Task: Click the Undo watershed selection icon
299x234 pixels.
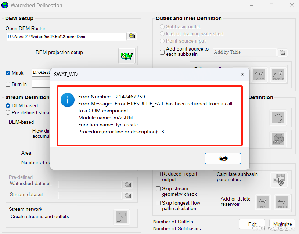Action: point(278,118)
